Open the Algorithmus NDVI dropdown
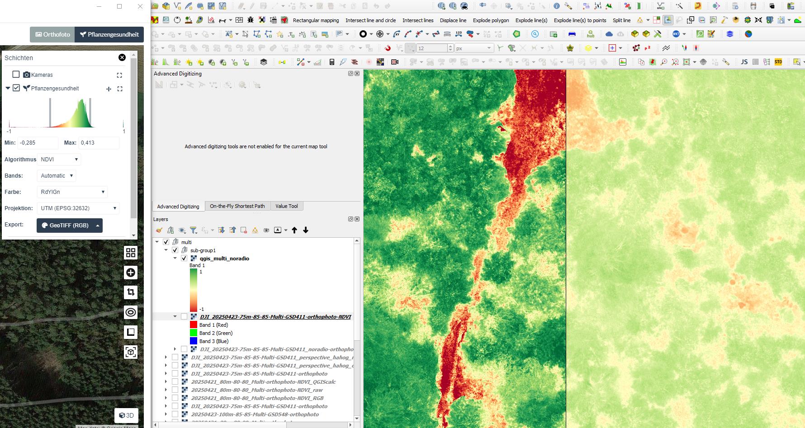This screenshot has width=805, height=428. pyautogui.click(x=59, y=159)
